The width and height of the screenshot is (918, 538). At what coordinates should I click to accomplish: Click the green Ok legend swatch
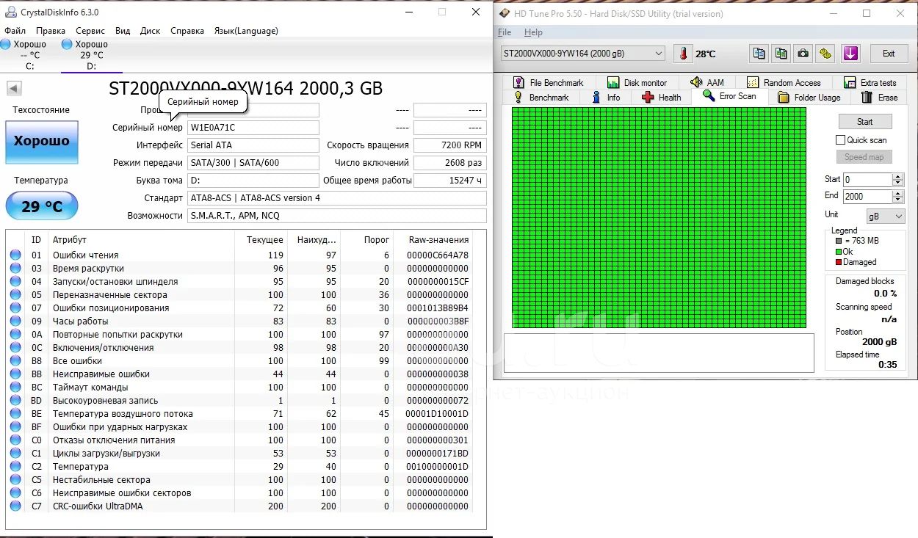[x=838, y=252]
